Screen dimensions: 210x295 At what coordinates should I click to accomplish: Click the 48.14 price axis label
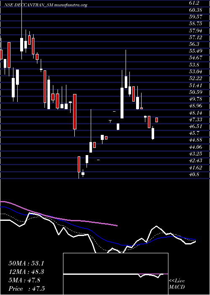tap(196, 113)
